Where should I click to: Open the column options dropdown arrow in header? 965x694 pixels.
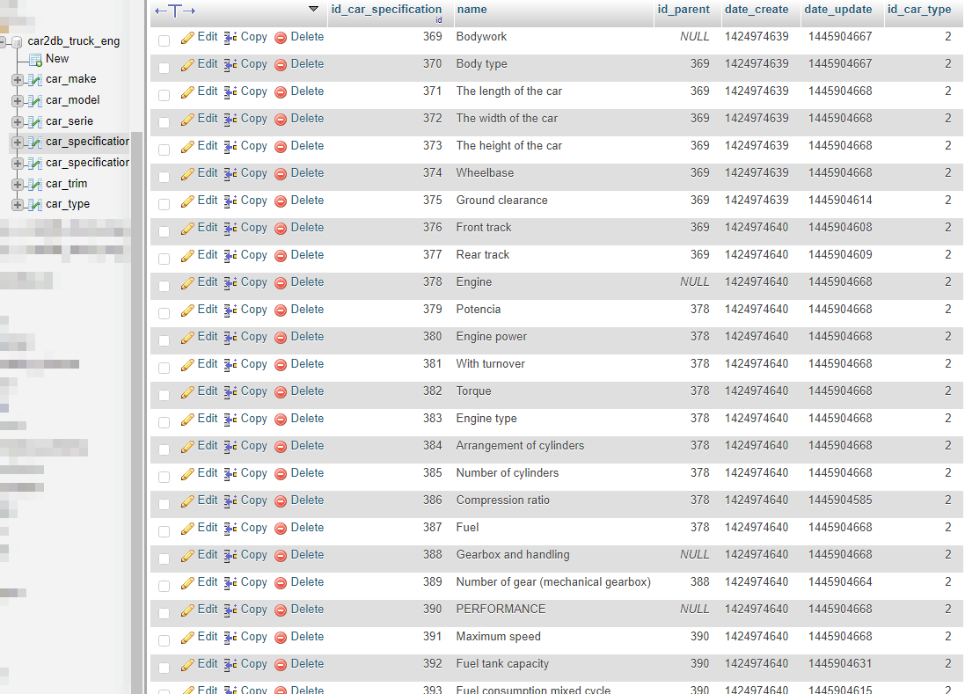pyautogui.click(x=313, y=9)
